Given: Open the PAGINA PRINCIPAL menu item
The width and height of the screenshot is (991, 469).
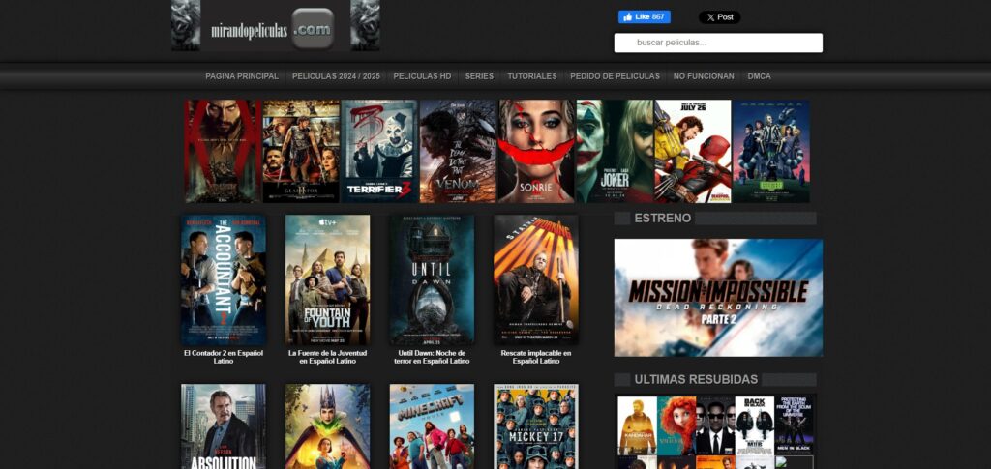Looking at the screenshot, I should 242,76.
